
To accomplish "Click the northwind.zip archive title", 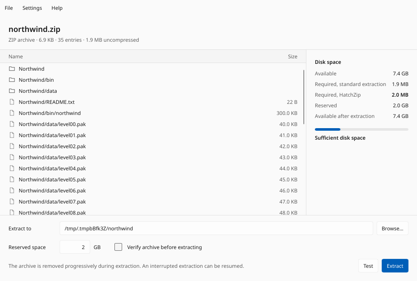I will 34,29.
